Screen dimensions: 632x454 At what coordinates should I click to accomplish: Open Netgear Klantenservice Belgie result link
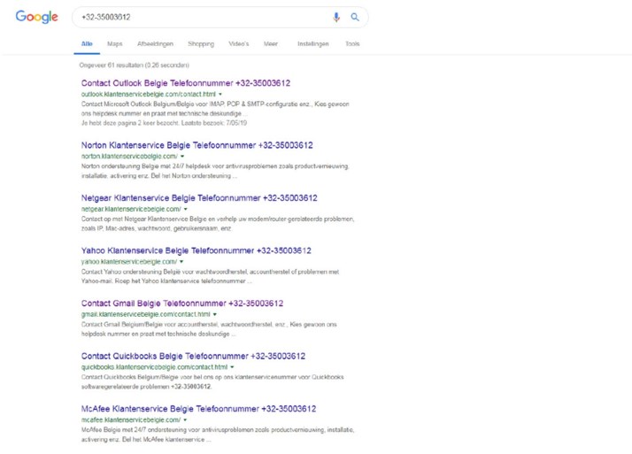199,197
